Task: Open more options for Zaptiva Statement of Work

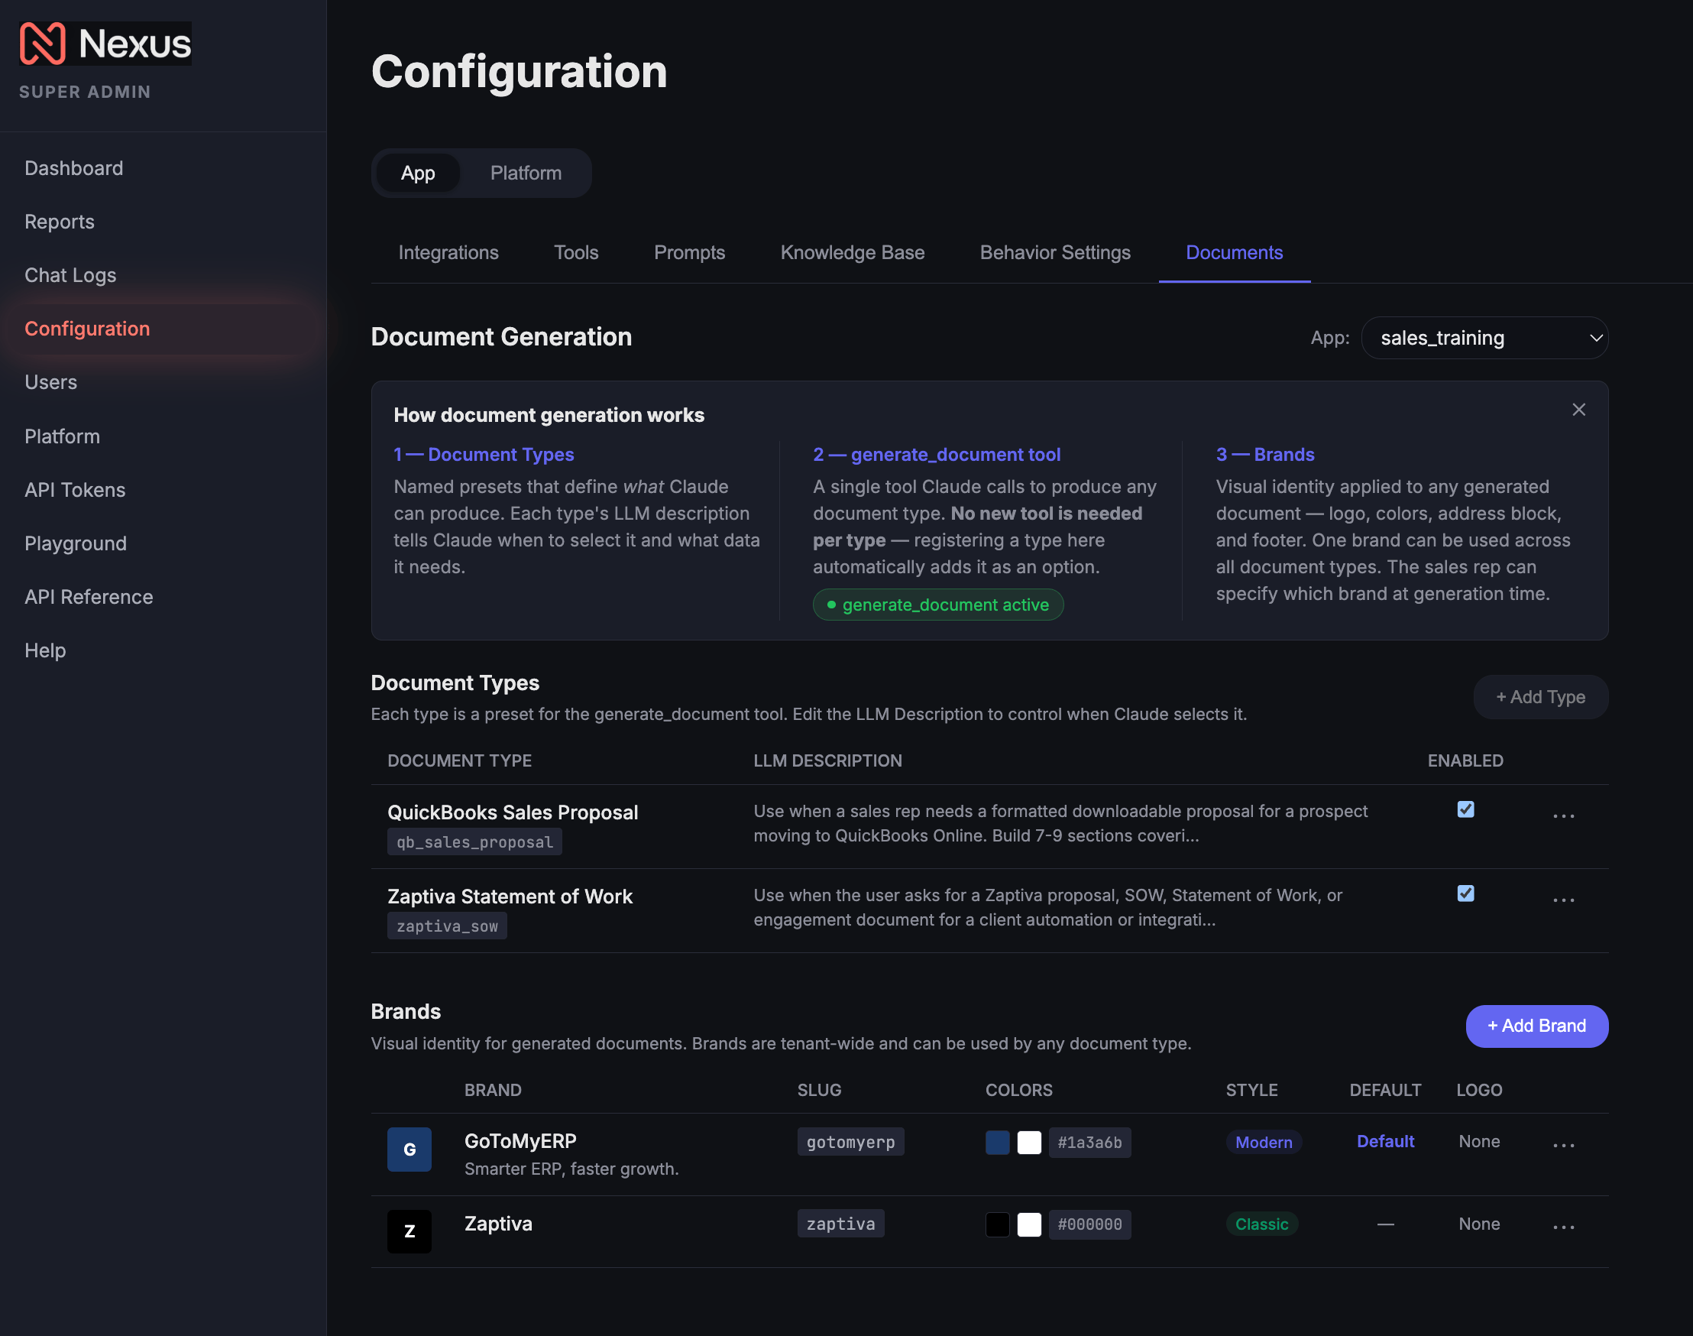Action: pyautogui.click(x=1563, y=900)
